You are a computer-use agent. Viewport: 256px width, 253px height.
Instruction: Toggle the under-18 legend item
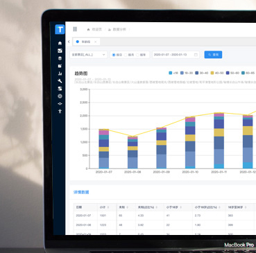pos(173,73)
